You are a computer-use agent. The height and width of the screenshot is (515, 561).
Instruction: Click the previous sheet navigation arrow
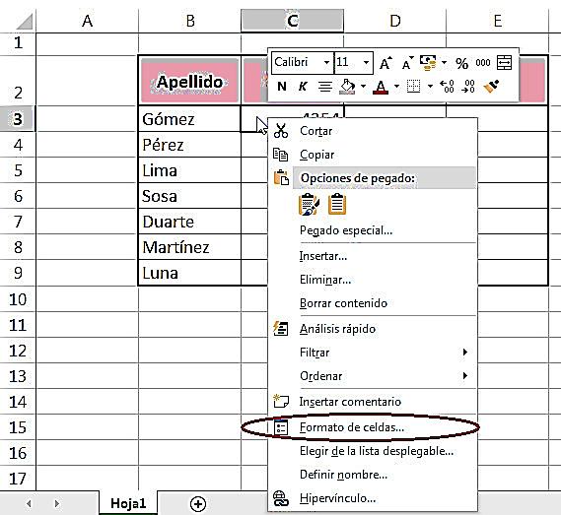(29, 503)
